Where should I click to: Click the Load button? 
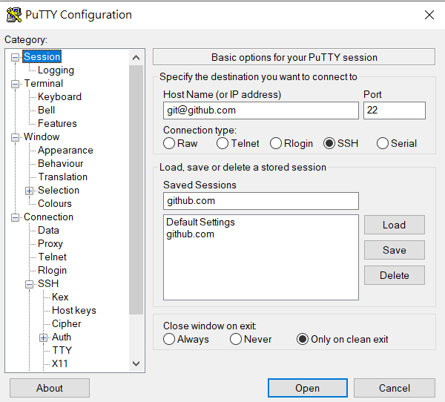click(395, 225)
